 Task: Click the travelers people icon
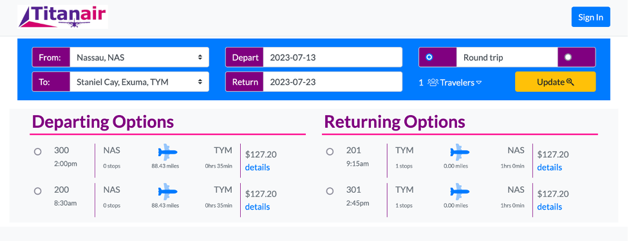pos(433,82)
